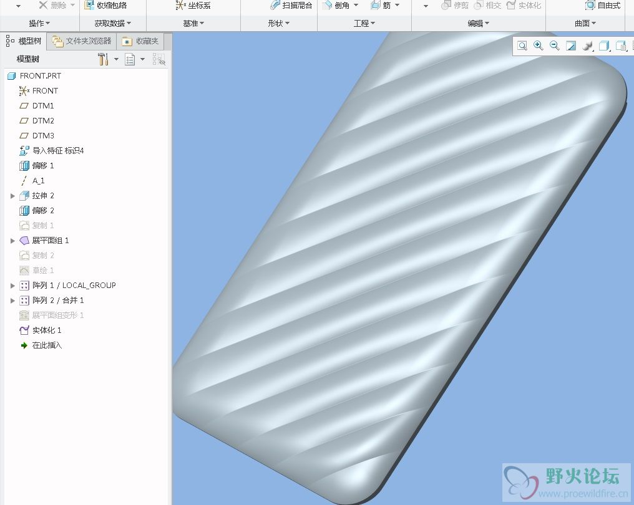Viewport: 634px width, 505px height.
Task: Open the 筋 dropdown arrow
Action: tap(397, 5)
